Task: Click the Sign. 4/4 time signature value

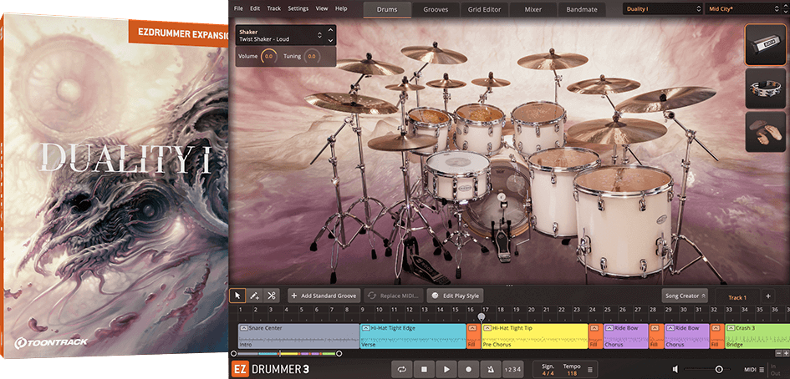Action: (x=548, y=373)
